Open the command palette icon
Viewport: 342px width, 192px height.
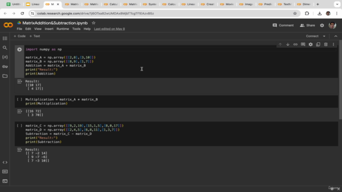pos(5,172)
